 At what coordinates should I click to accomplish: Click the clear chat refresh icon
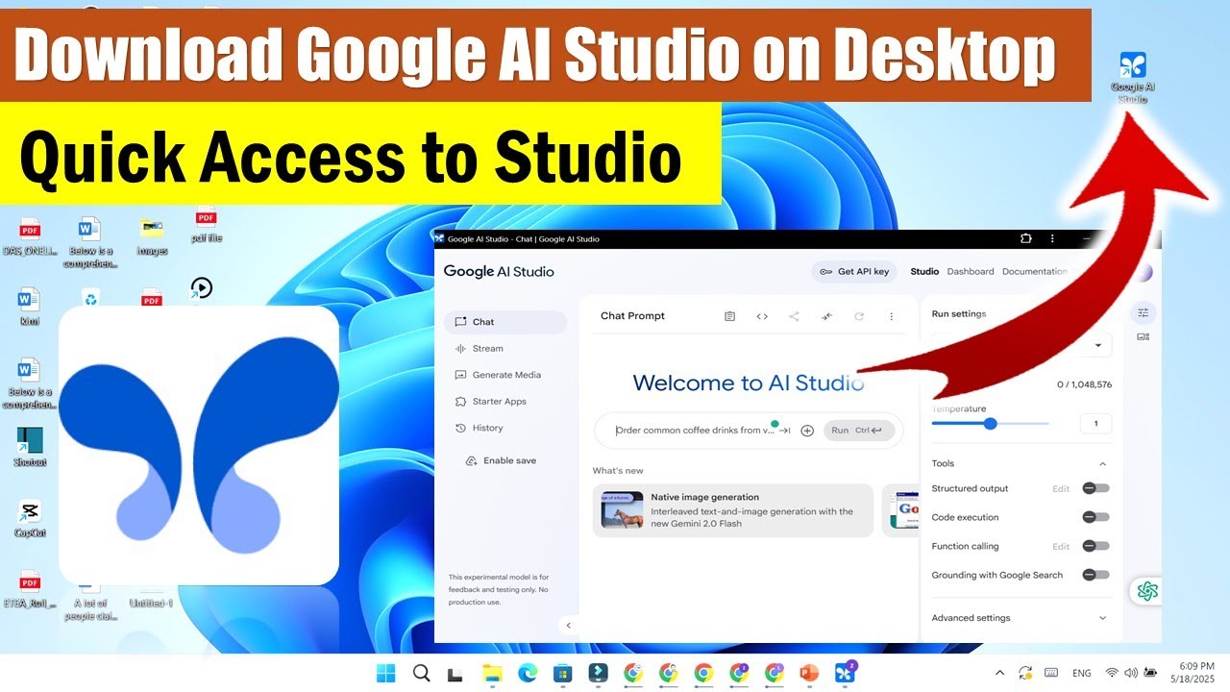coord(859,316)
